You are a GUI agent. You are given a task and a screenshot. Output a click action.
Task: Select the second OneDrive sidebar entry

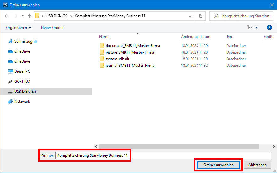[22, 61]
